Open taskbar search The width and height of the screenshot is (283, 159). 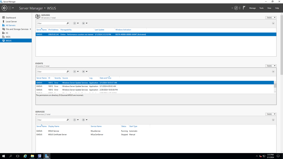click(x=10, y=156)
